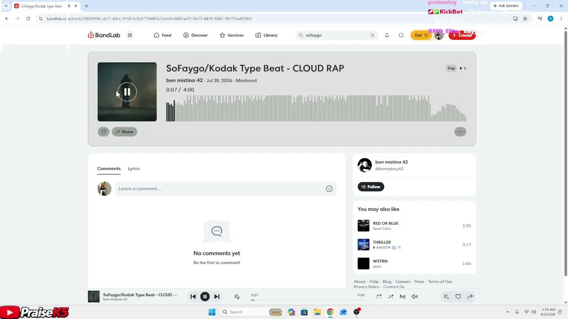This screenshot has height=319, width=568.
Task: Pause playback in the bottom player bar
Action: click(205, 297)
